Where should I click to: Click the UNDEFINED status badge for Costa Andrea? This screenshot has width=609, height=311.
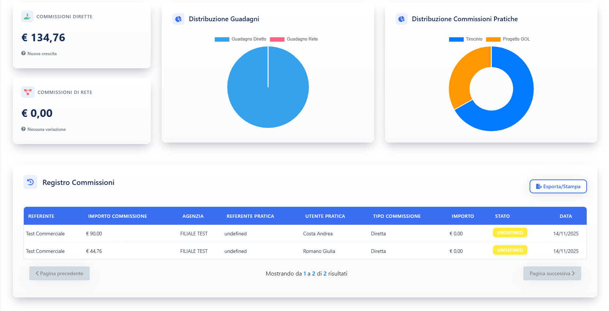pyautogui.click(x=510, y=233)
